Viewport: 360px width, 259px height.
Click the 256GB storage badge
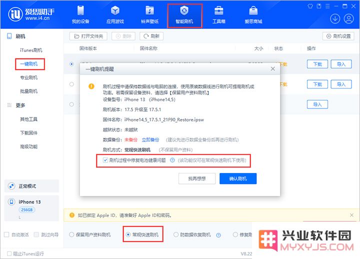coord(27,209)
